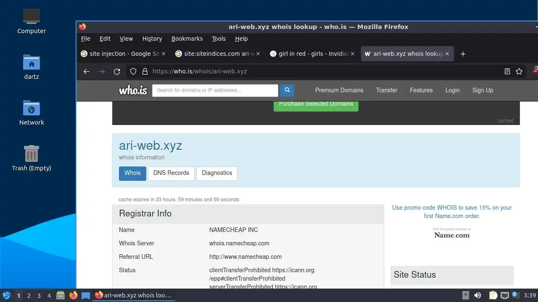
Task: Open the application menu on the taskbar
Action: click(x=6, y=295)
